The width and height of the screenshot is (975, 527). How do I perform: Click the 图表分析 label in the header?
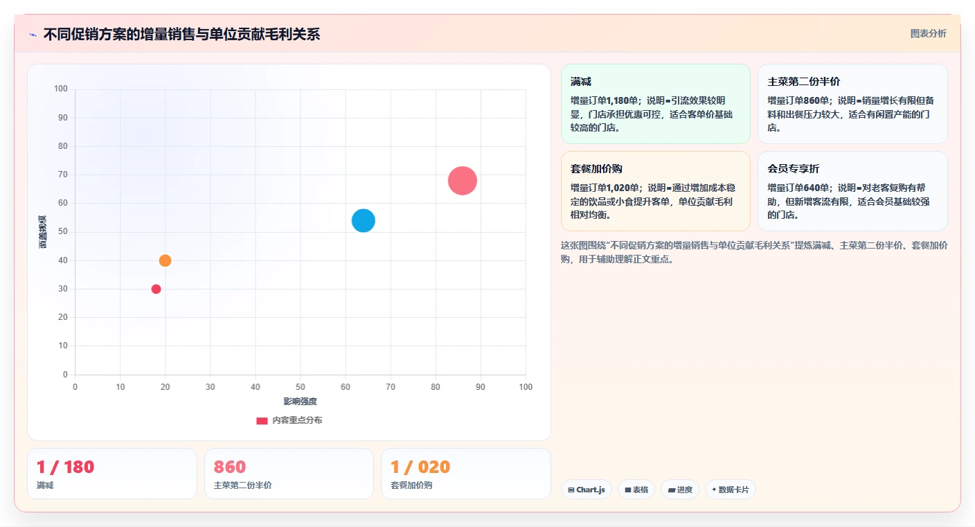(928, 33)
